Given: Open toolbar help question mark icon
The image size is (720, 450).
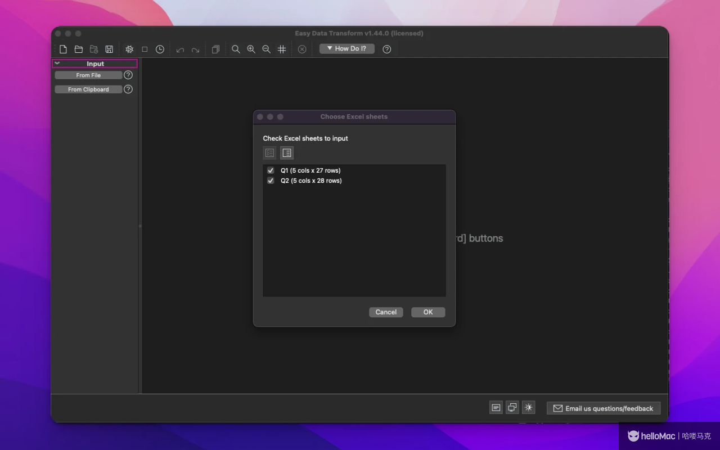Looking at the screenshot, I should (x=387, y=49).
